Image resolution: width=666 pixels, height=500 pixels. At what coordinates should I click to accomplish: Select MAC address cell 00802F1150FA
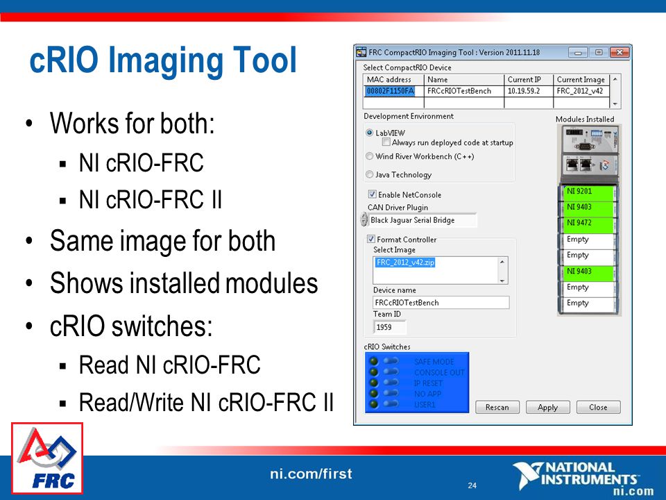393,91
